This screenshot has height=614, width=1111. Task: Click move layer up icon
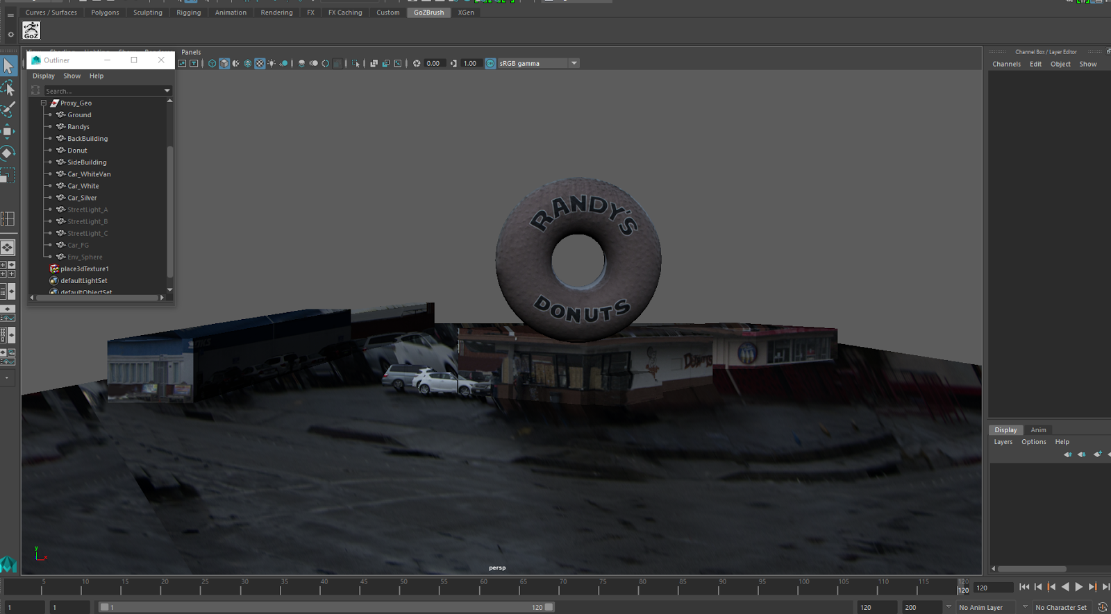1067,454
